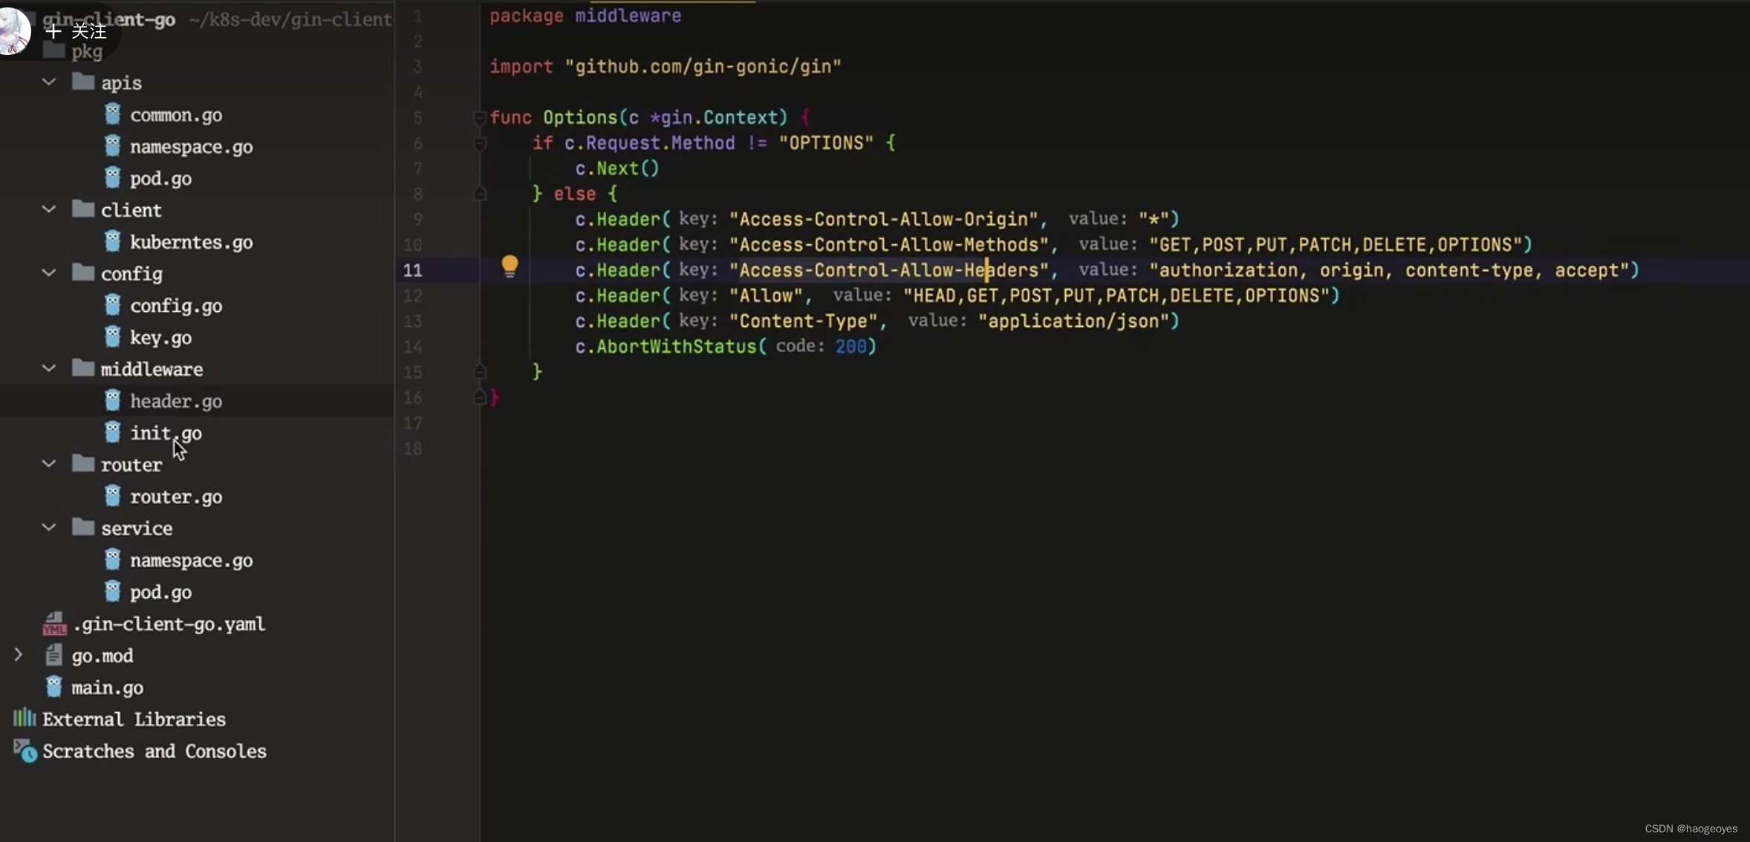Toggle fold marker at the else line
Image resolution: width=1750 pixels, height=842 pixels.
[480, 194]
